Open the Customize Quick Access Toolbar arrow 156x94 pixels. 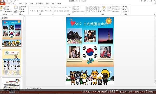[x=17, y=1]
